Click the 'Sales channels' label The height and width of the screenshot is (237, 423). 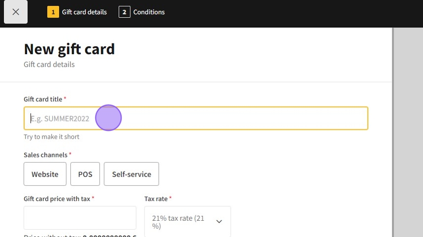[45, 155]
